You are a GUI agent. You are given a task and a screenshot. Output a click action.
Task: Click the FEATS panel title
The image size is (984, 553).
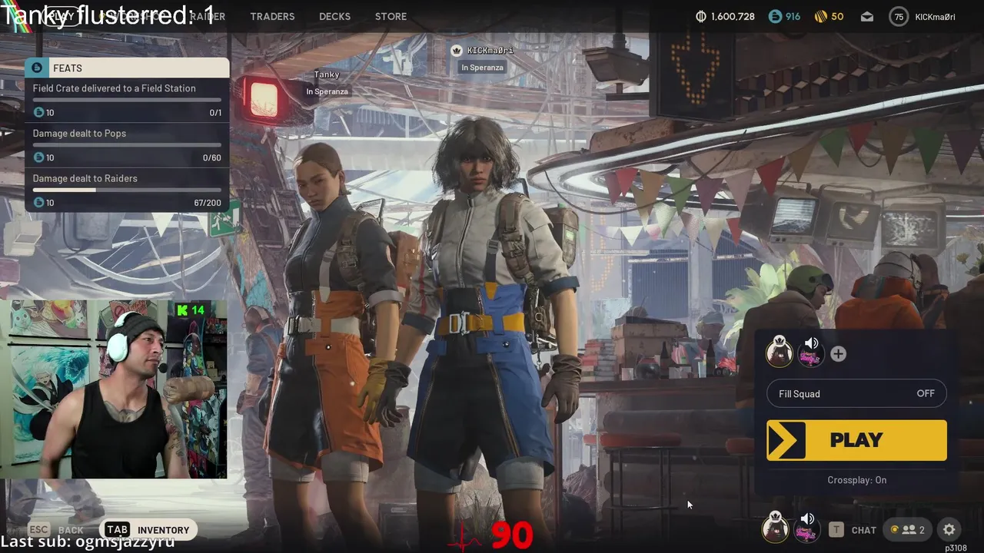tap(68, 68)
